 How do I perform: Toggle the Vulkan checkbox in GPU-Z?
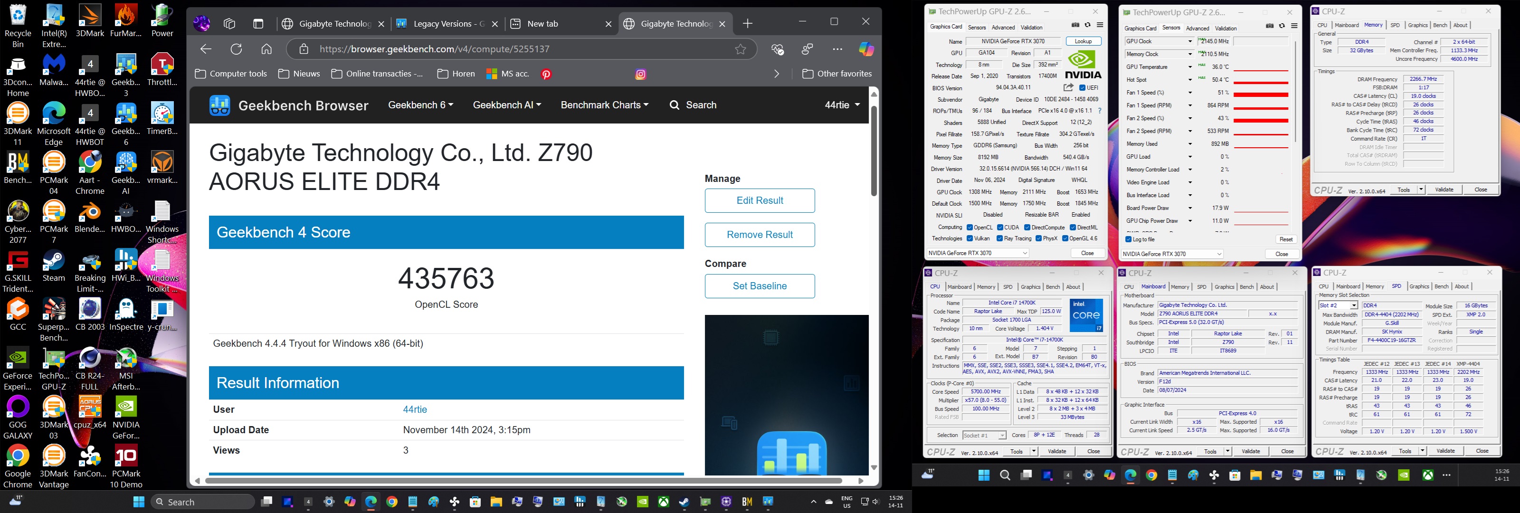pos(969,238)
